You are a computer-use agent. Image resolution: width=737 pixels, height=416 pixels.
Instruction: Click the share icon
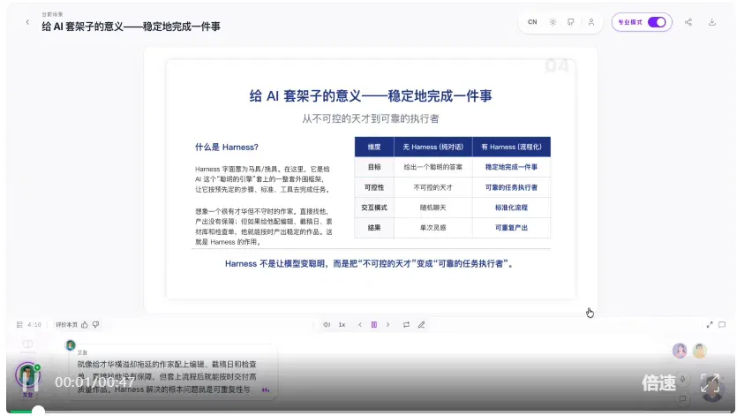coord(688,22)
